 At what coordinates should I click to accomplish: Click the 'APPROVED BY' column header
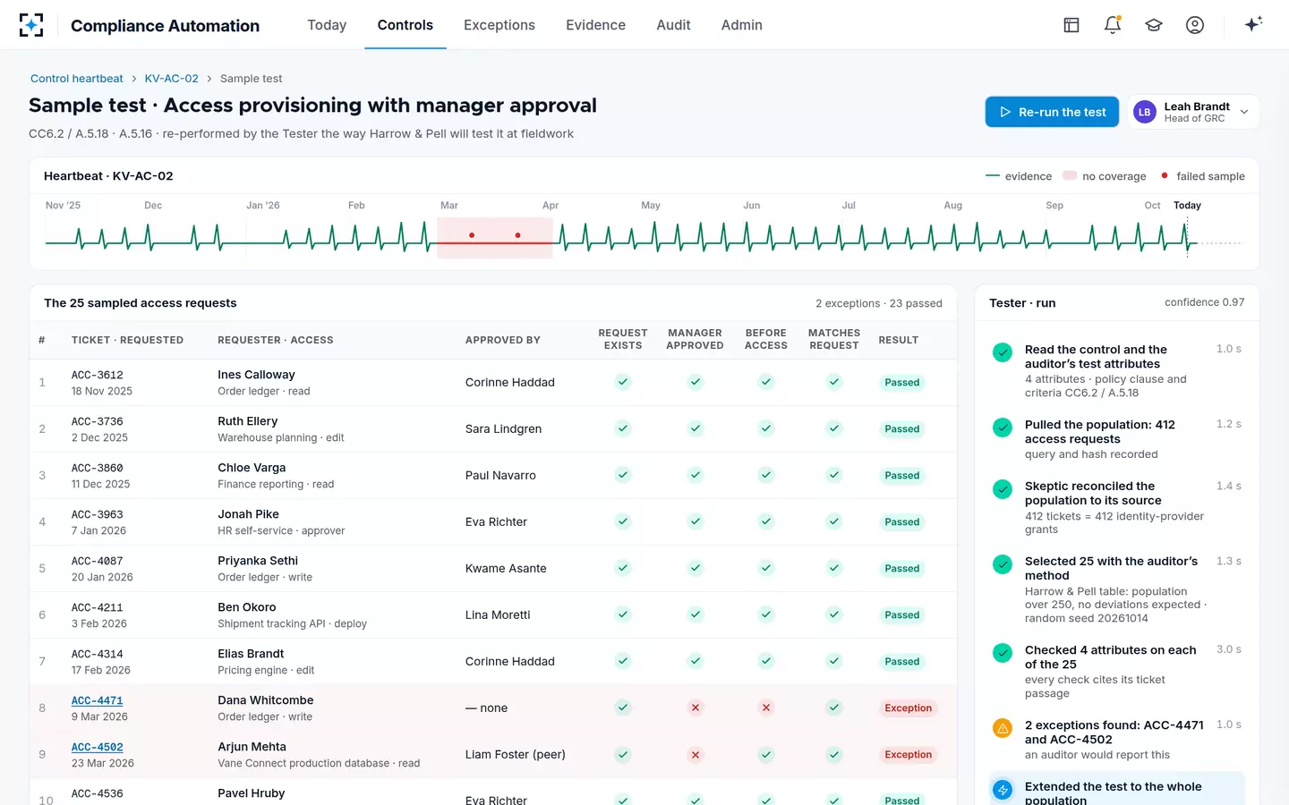click(503, 340)
